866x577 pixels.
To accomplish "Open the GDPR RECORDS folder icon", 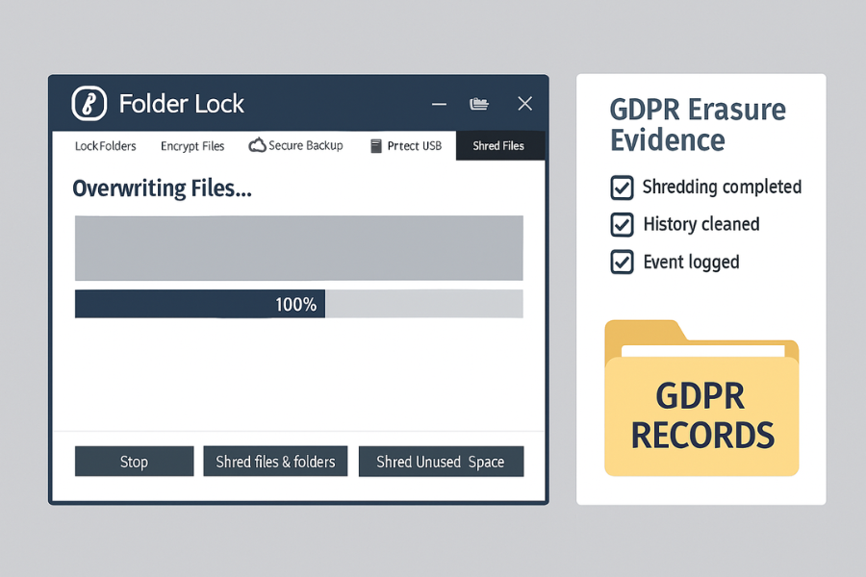I will pyautogui.click(x=701, y=399).
